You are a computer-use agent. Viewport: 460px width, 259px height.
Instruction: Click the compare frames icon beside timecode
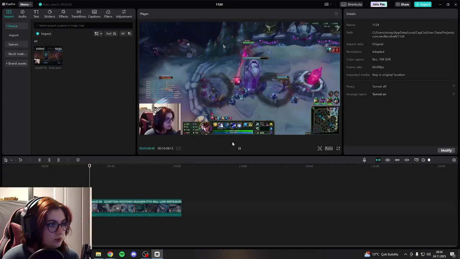pyautogui.click(x=179, y=148)
